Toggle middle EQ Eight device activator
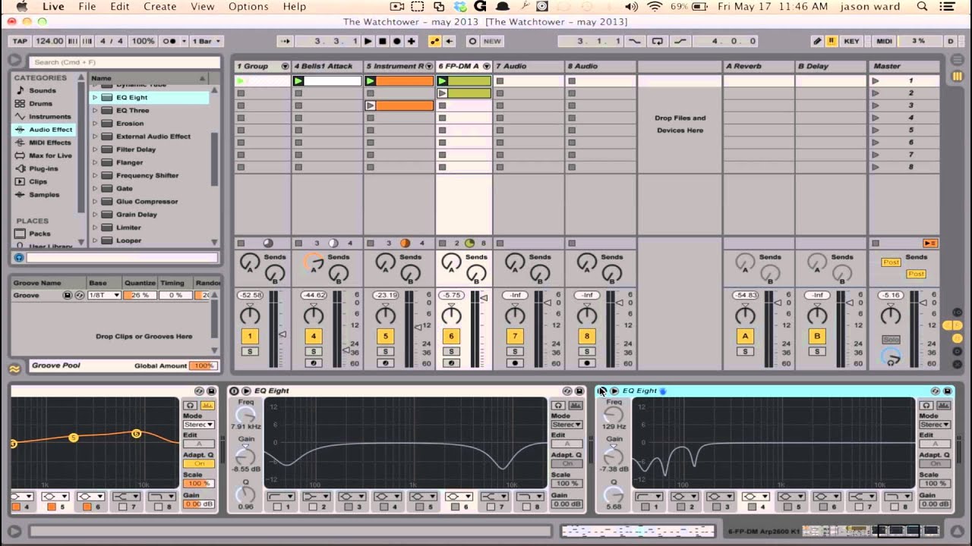 [234, 391]
